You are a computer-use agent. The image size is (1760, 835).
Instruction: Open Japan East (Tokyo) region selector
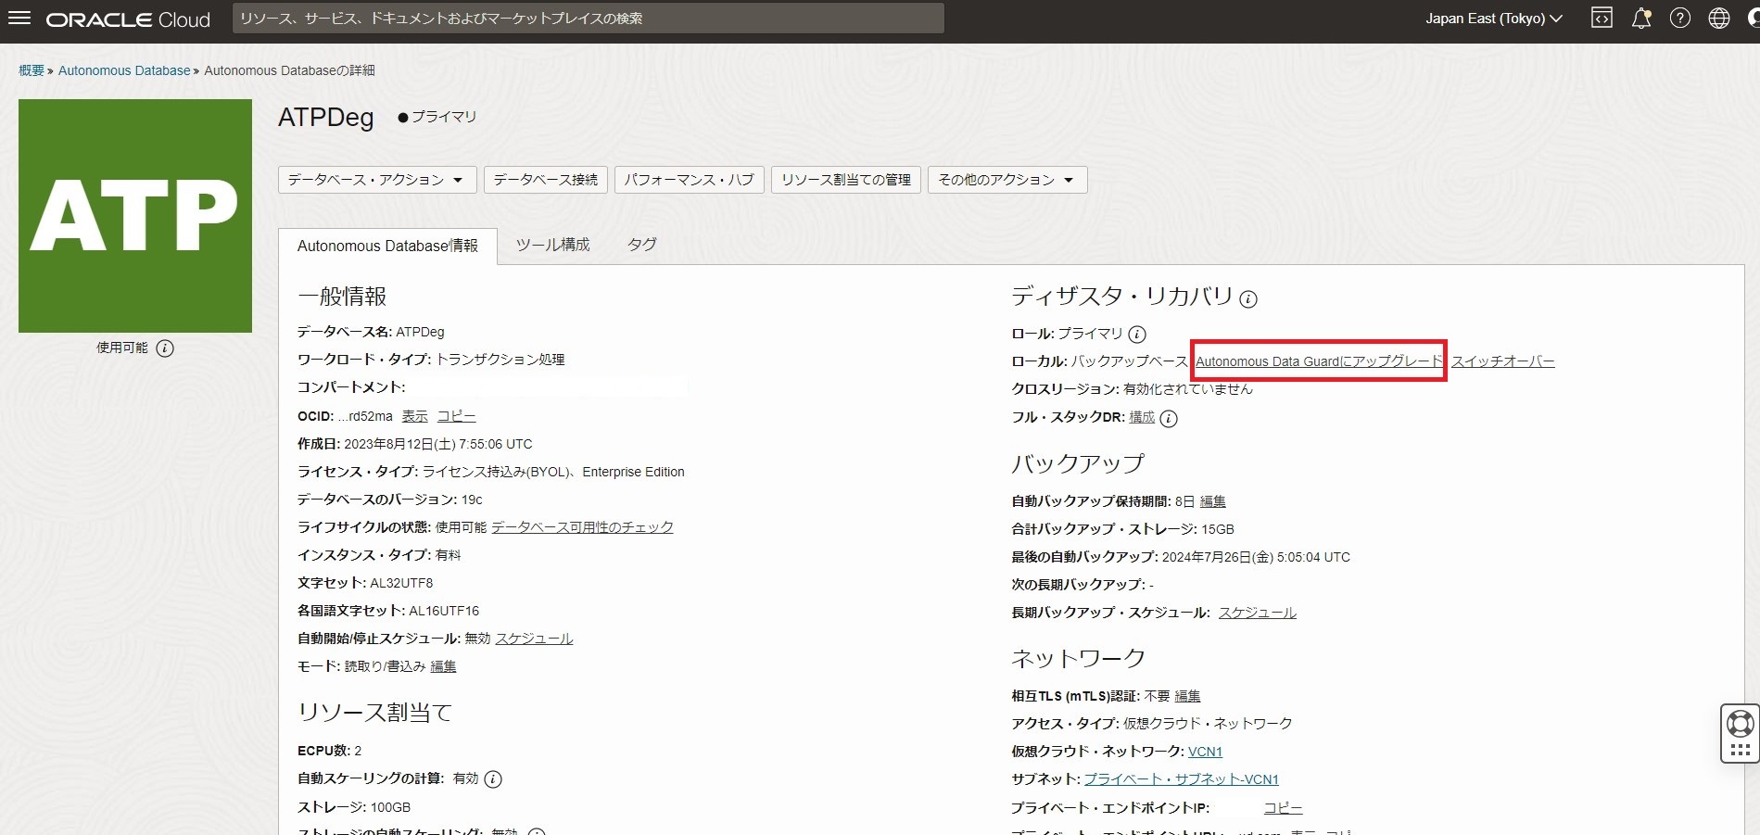click(1493, 19)
